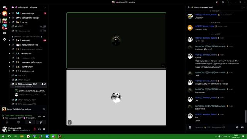Screen dimensions: 247x139
Task: Open the soundboard button in voice panel
Action: coord(41,122)
